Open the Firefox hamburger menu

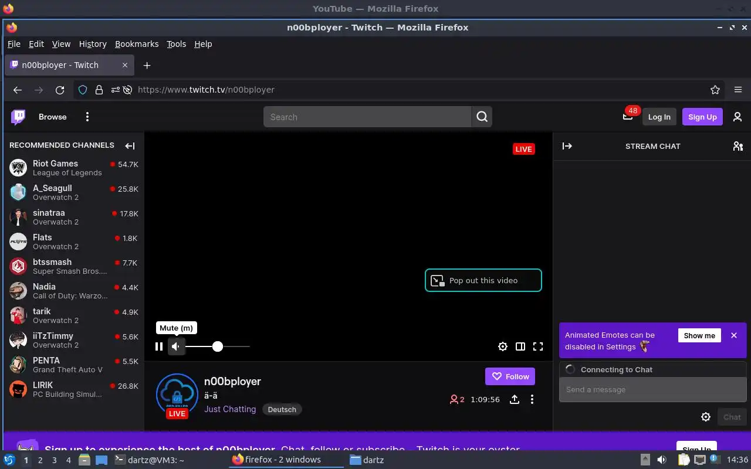click(738, 90)
